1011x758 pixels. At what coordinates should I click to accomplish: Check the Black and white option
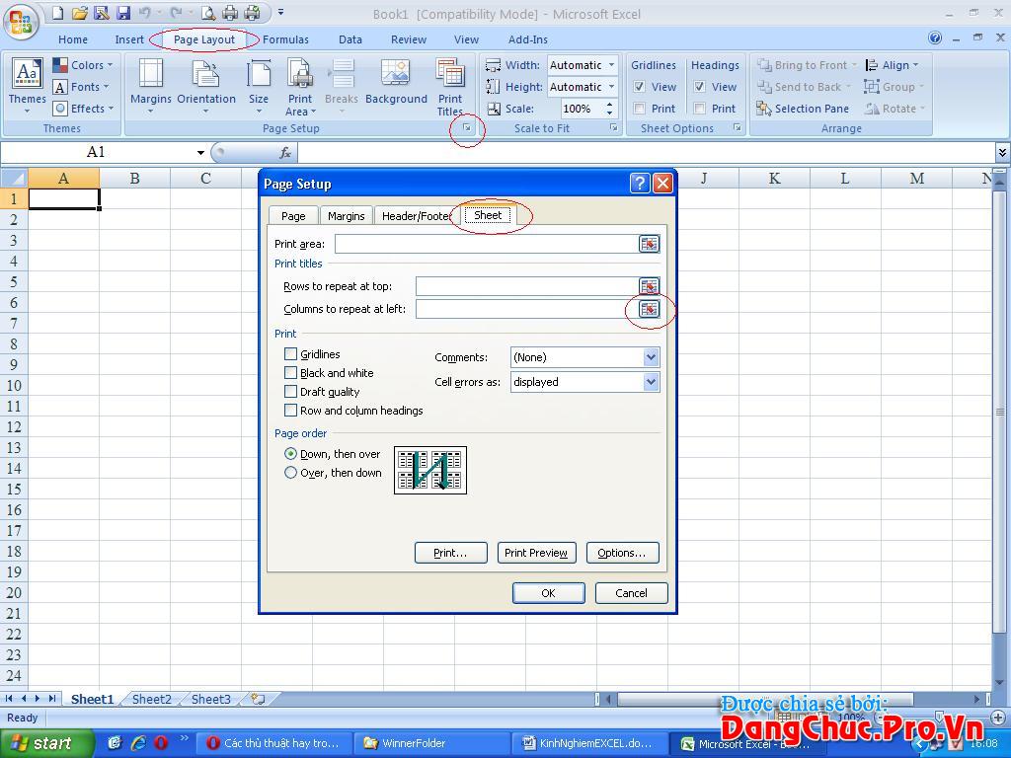pyautogui.click(x=290, y=373)
